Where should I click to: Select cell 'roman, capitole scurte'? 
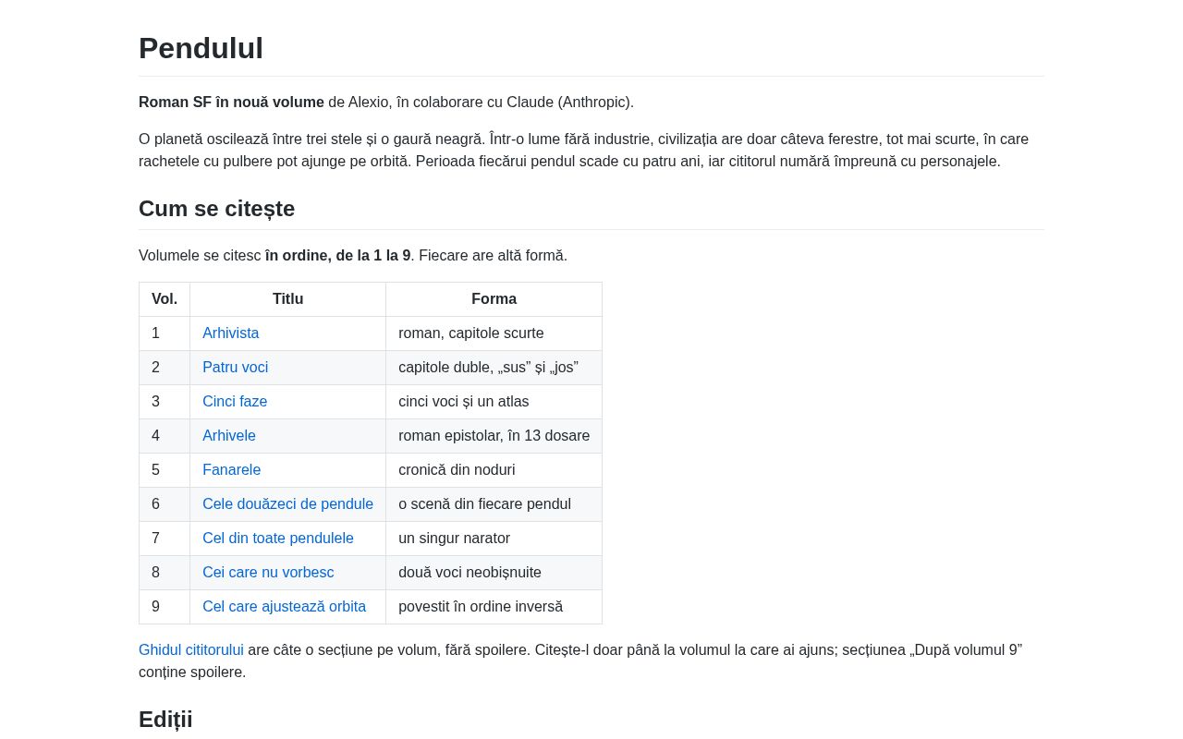click(x=494, y=333)
